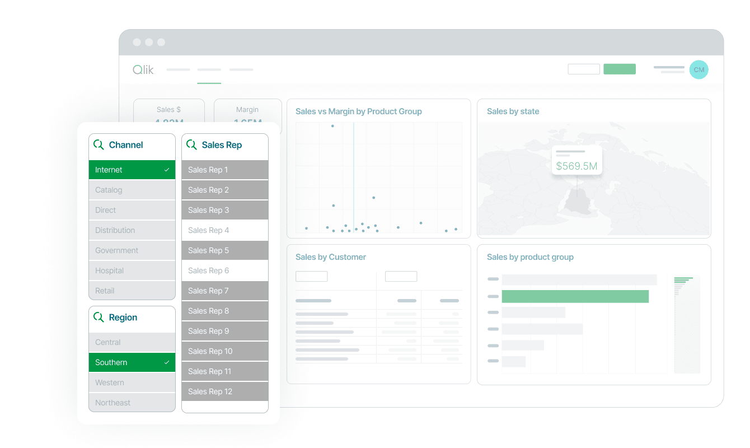The width and height of the screenshot is (750, 448).
Task: Click the Qlik logo
Action: coord(143,69)
